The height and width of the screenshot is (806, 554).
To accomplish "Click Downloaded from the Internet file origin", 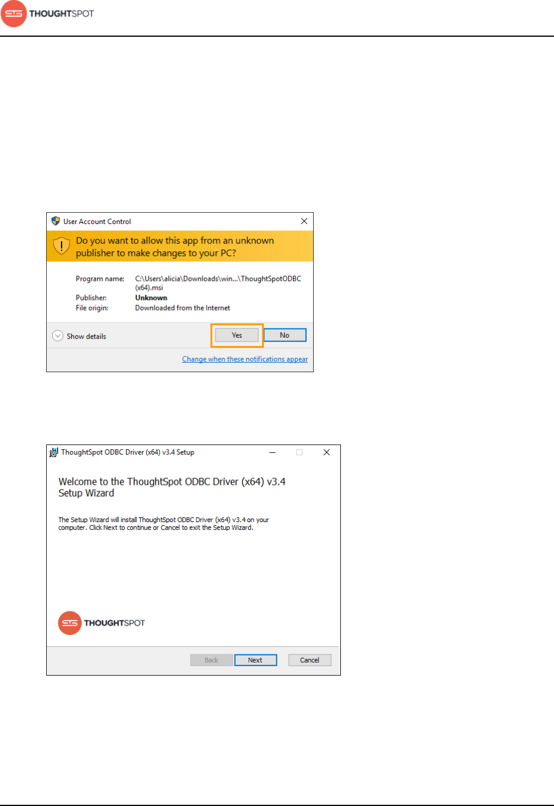I will pos(182,308).
